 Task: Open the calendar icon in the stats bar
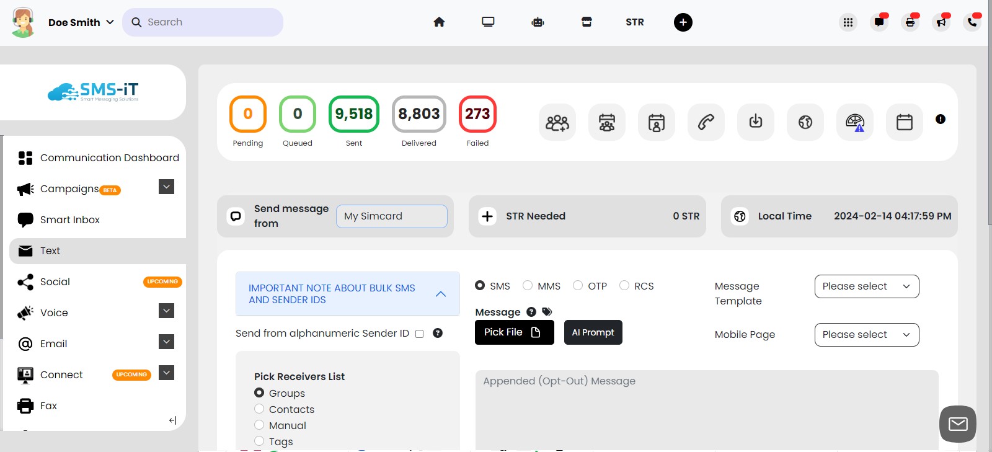pos(904,122)
